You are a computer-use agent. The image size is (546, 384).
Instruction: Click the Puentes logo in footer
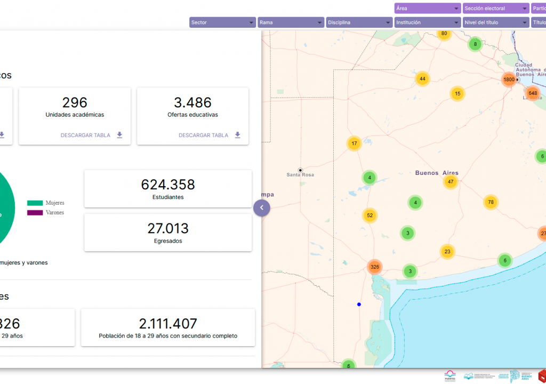[x=450, y=375]
